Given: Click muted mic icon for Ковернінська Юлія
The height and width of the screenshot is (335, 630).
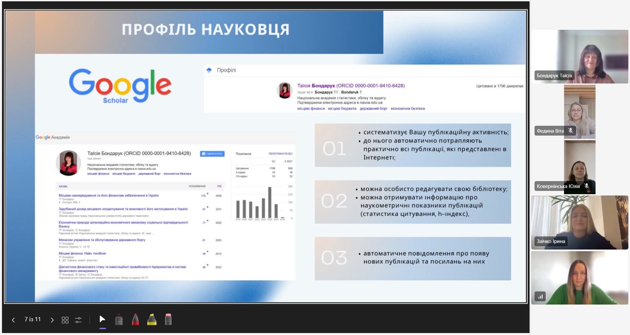Looking at the screenshot, I should point(587,186).
